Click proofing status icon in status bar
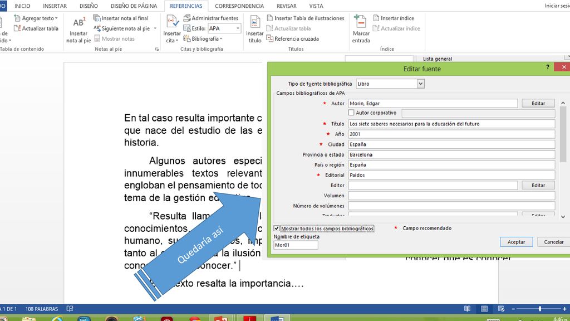 pyautogui.click(x=70, y=309)
